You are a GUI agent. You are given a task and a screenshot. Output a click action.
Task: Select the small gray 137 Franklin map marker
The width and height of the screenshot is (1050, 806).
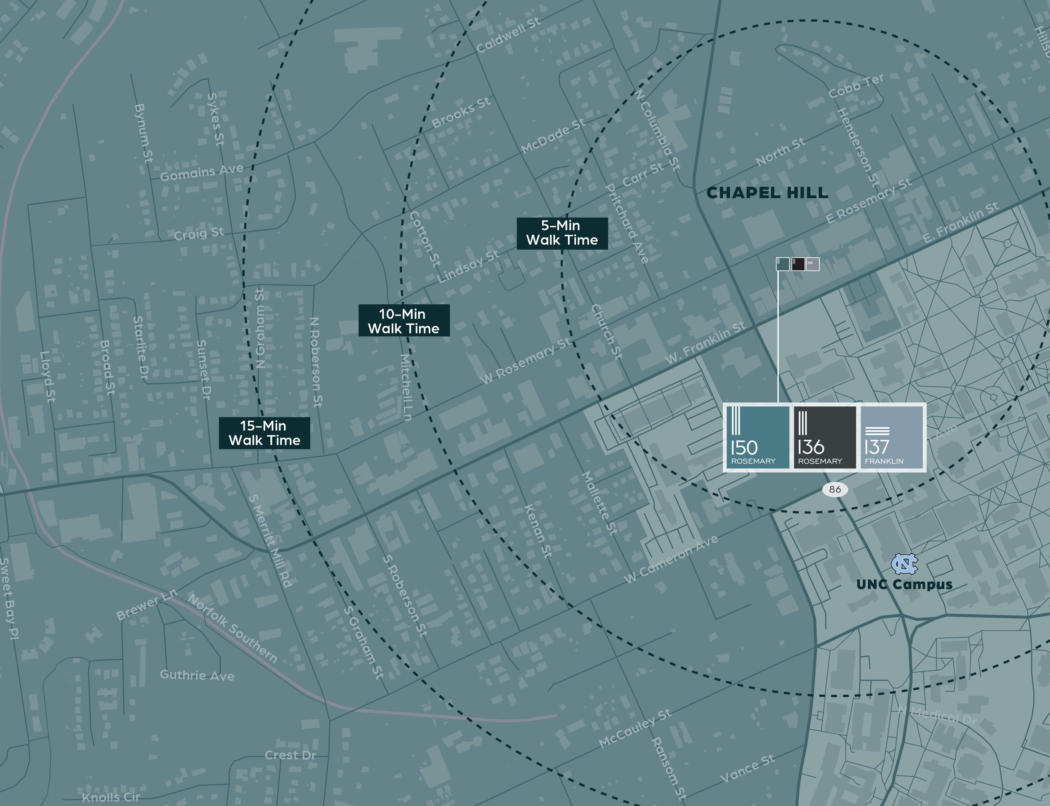click(x=812, y=264)
